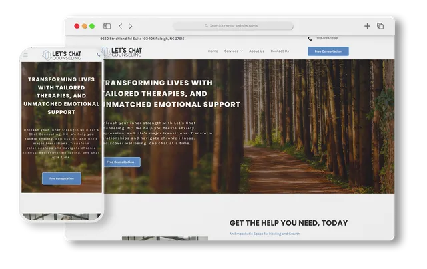The width and height of the screenshot is (427, 269).
Task: Click the phone icon beside 919 number
Action: click(x=310, y=39)
